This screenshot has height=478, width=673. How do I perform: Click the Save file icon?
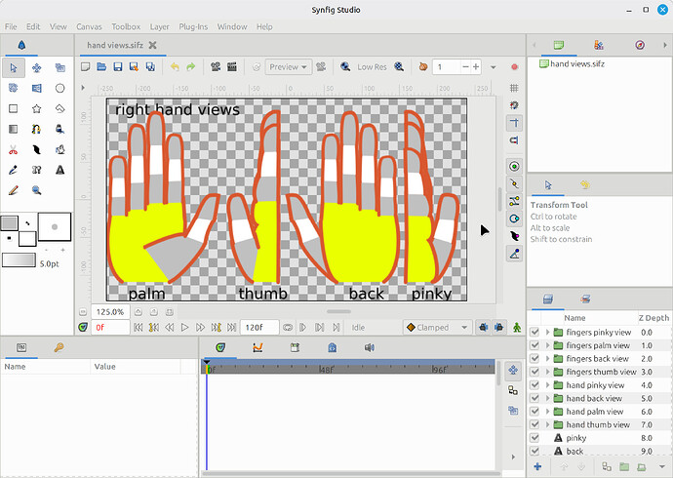[118, 67]
